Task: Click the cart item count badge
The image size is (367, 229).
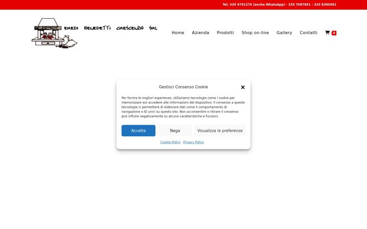Action: click(334, 33)
